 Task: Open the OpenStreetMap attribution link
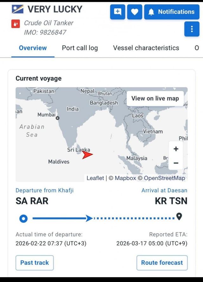(x=164, y=178)
